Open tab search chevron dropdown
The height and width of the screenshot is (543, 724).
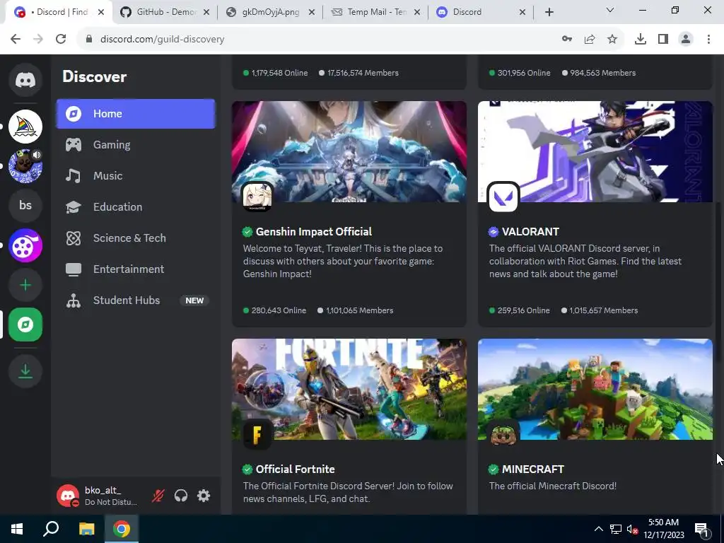(x=610, y=10)
